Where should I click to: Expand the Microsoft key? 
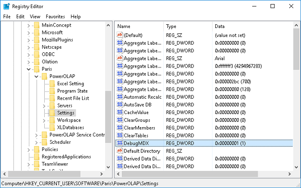click(28, 33)
